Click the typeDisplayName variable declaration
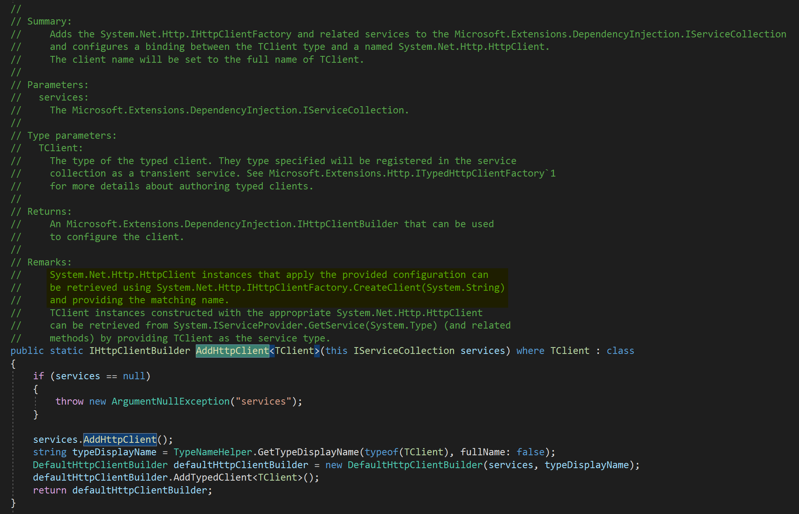 114,452
